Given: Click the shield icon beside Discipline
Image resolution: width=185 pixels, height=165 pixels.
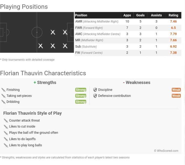Looking at the screenshot, I should [x=95, y=90].
